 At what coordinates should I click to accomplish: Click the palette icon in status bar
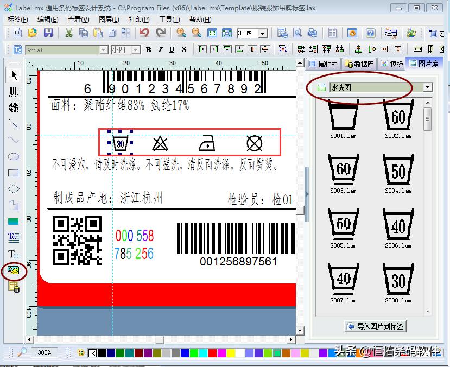[81, 352]
